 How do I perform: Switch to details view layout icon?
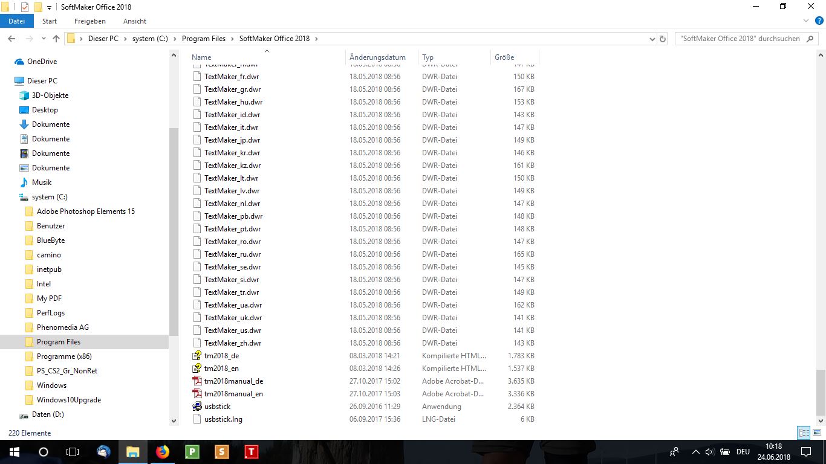point(804,433)
